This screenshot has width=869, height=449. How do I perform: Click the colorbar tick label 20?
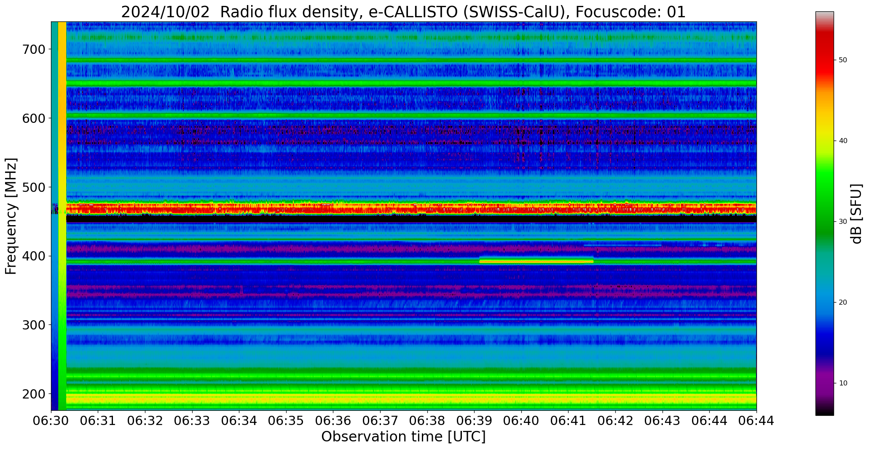[x=843, y=303]
